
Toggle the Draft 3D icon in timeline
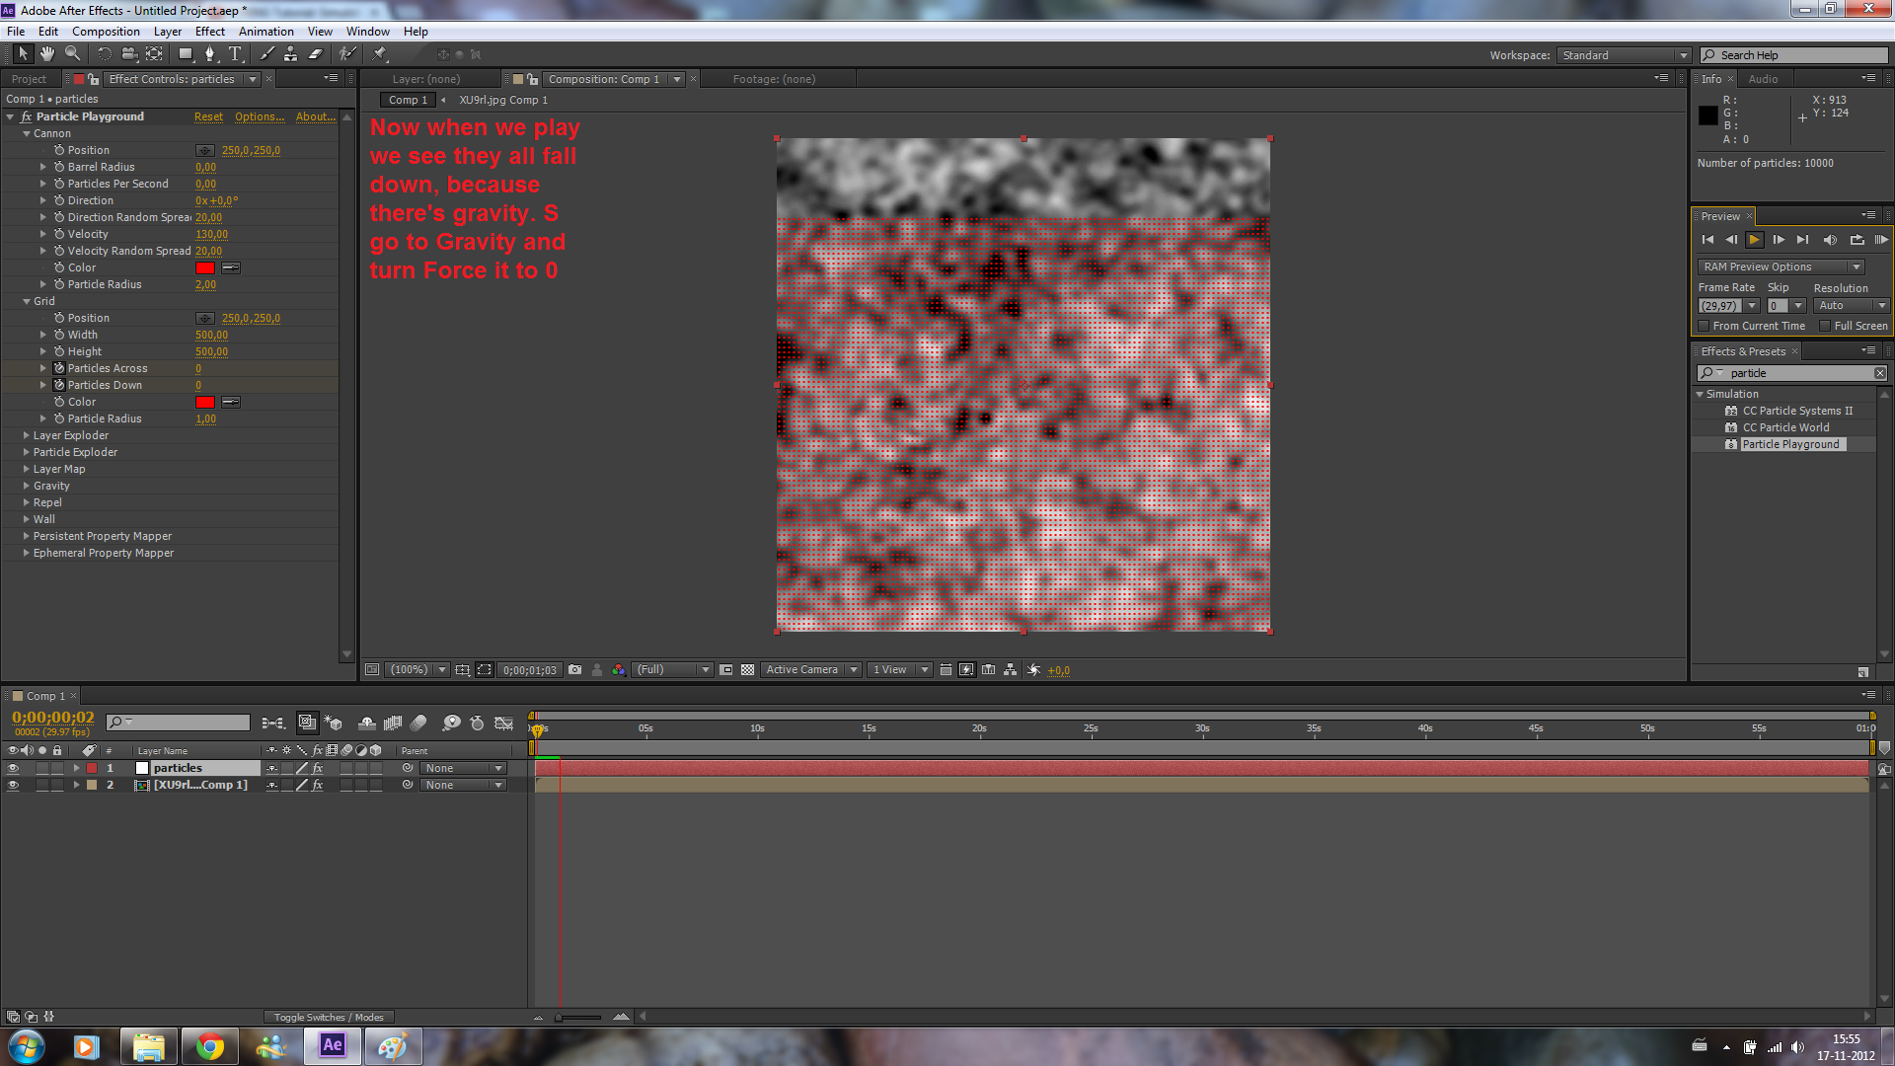pos(334,723)
